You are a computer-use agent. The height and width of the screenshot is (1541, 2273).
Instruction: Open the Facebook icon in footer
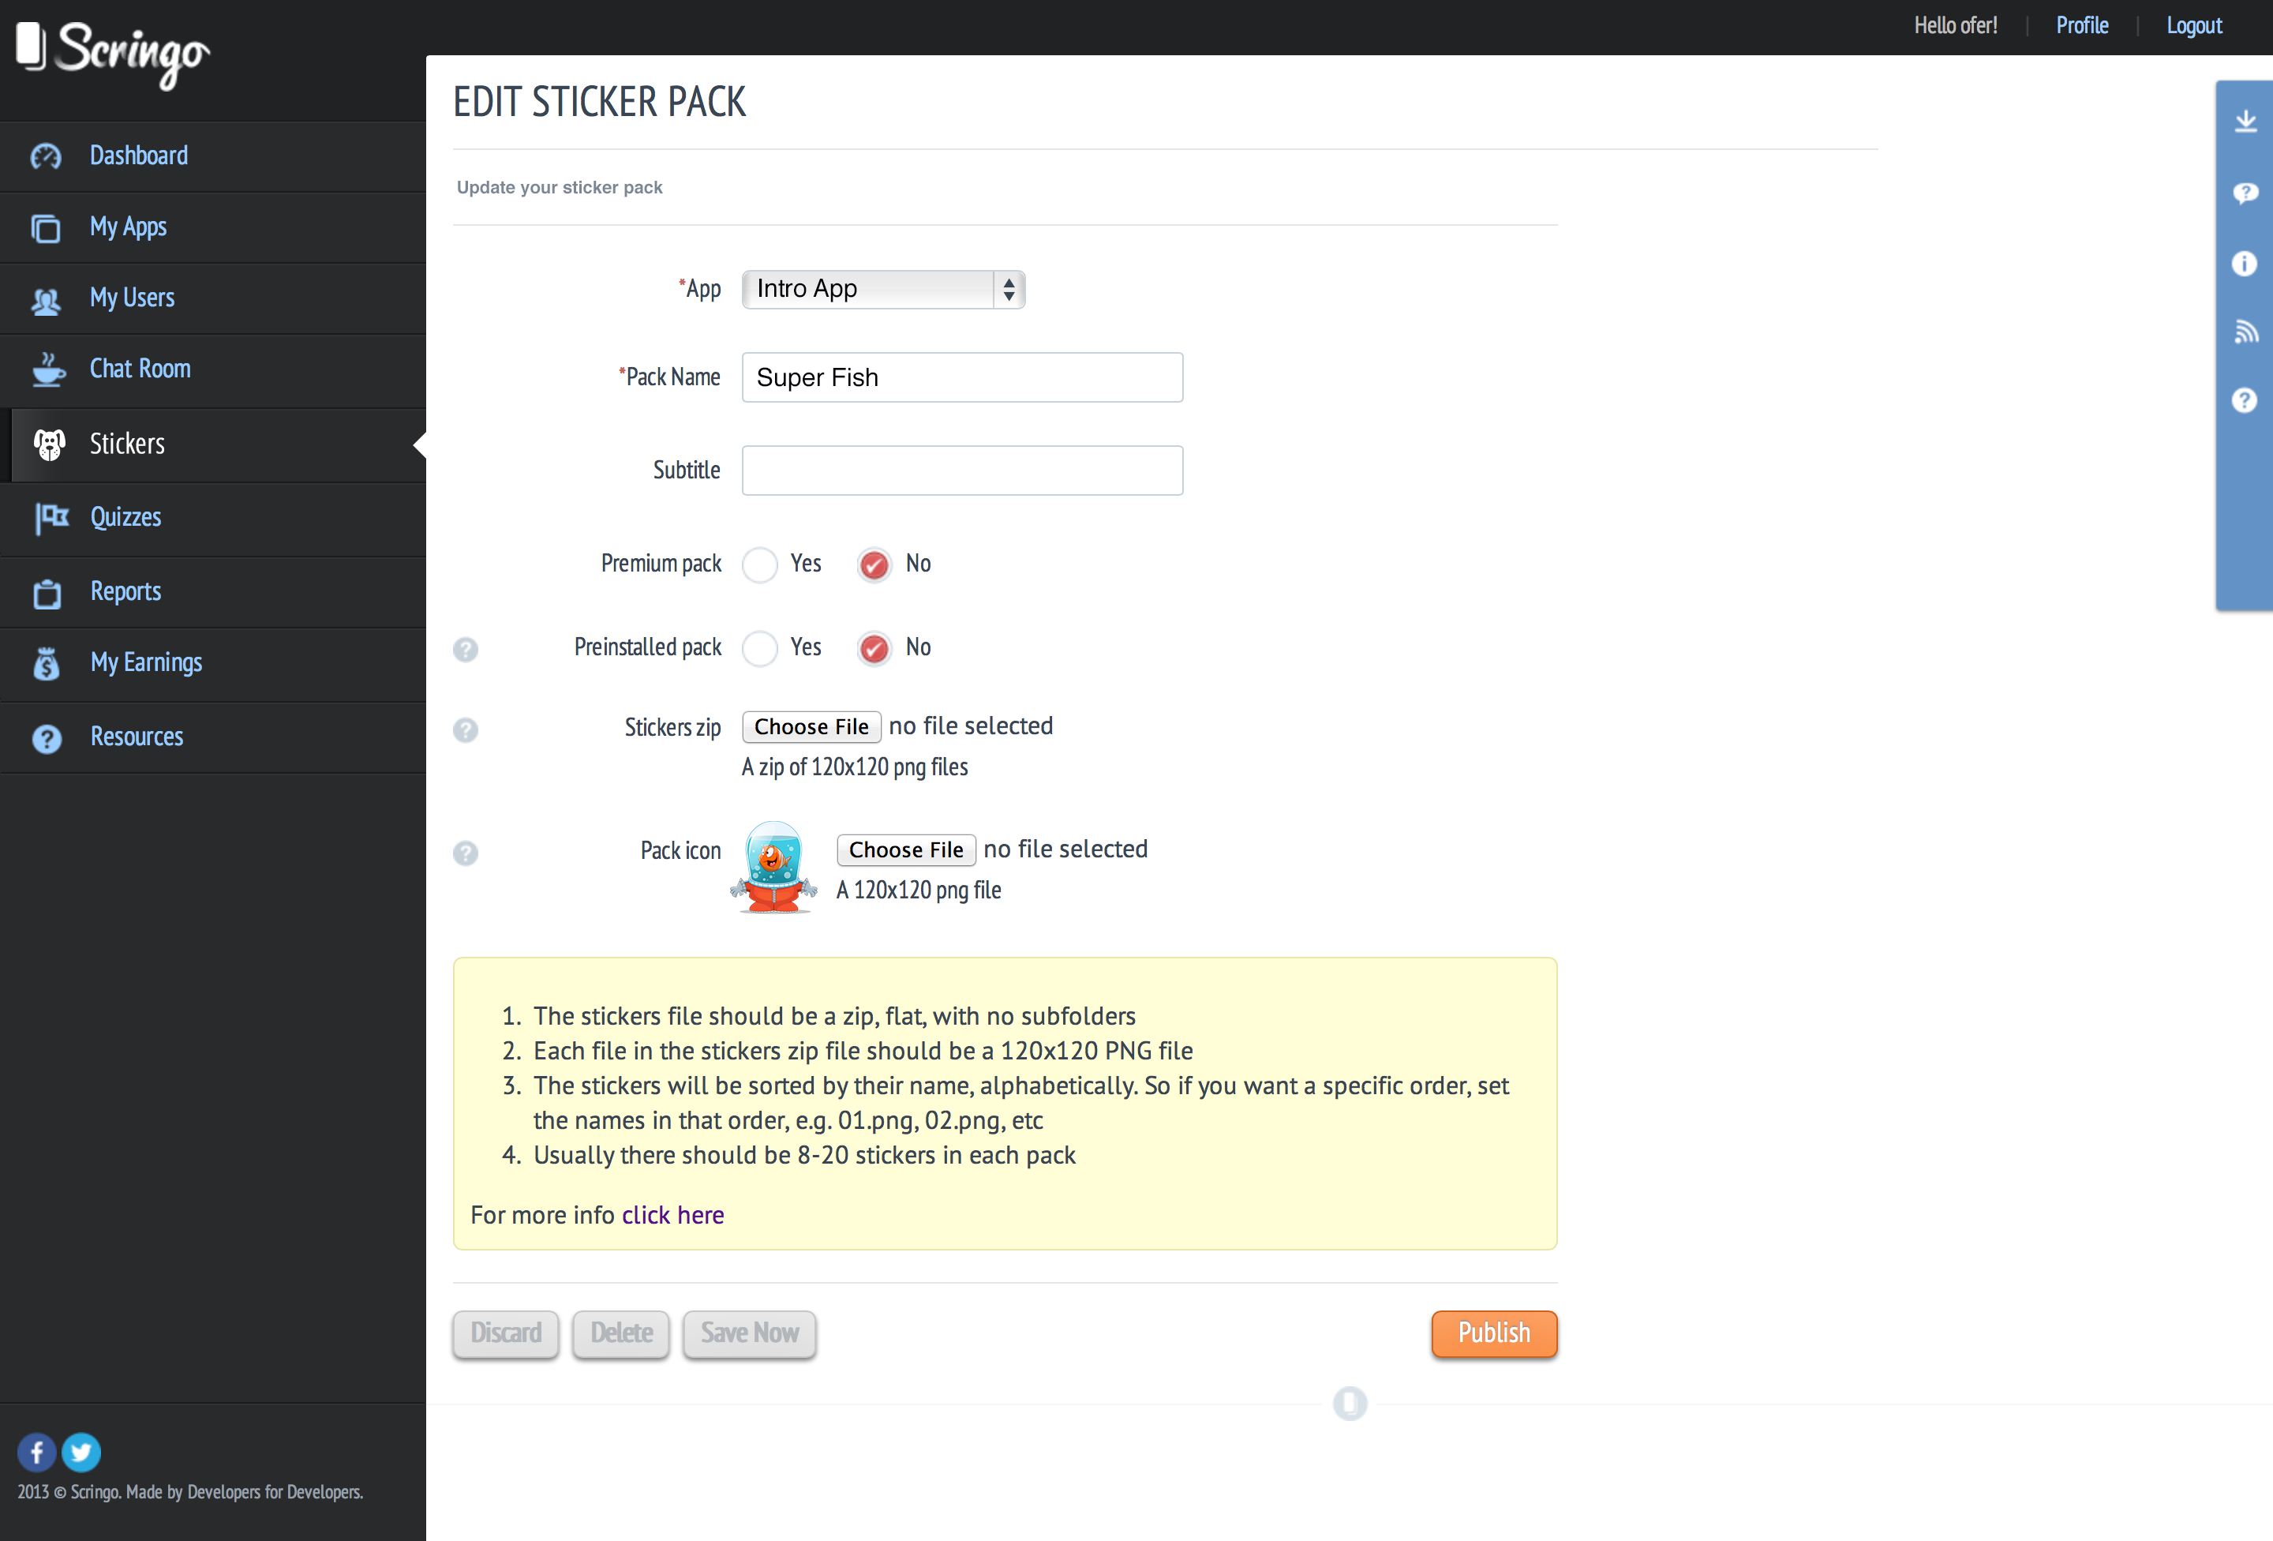click(36, 1452)
